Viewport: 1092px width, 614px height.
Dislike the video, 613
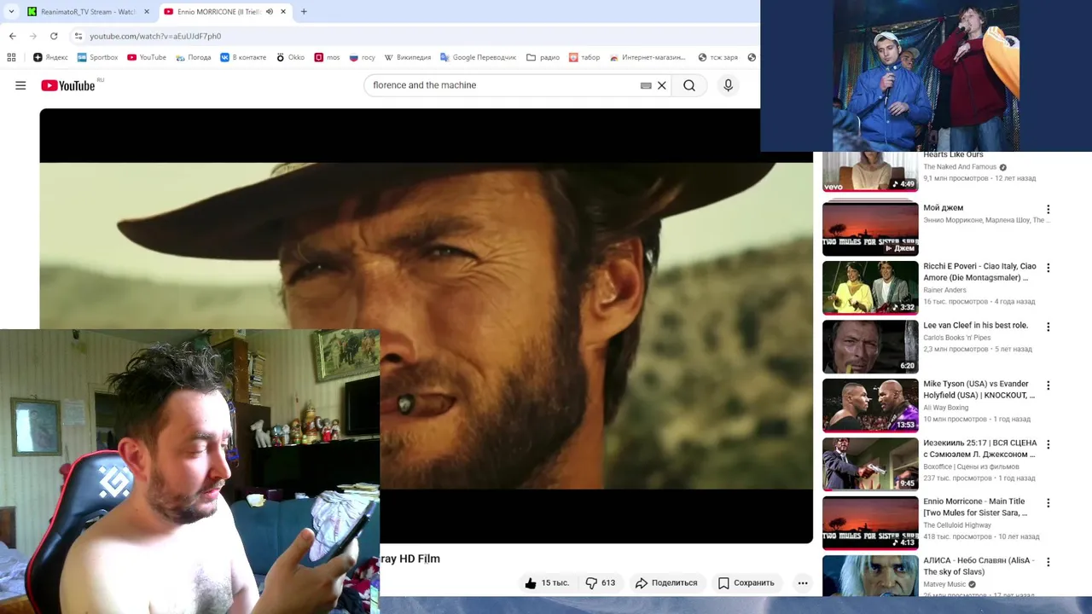[x=600, y=583]
